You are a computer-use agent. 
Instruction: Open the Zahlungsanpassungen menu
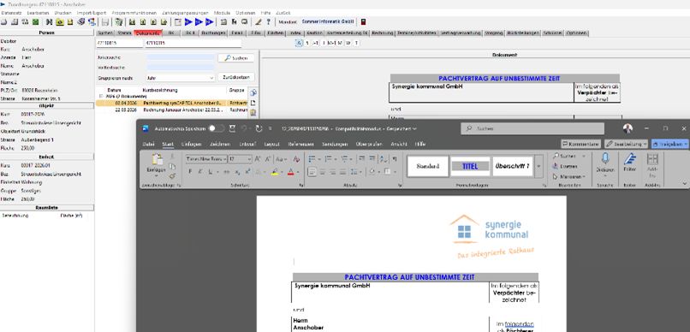pyautogui.click(x=185, y=13)
